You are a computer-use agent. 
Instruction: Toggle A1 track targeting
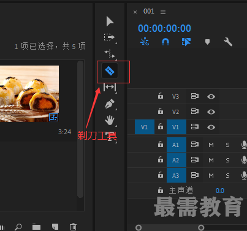(177, 145)
